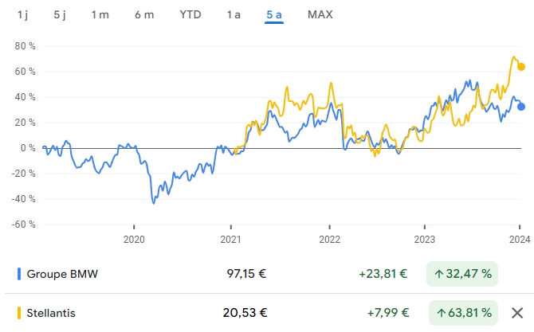Click Stellantis's +63,81 % change badge
The image size is (534, 332).
pos(462,313)
